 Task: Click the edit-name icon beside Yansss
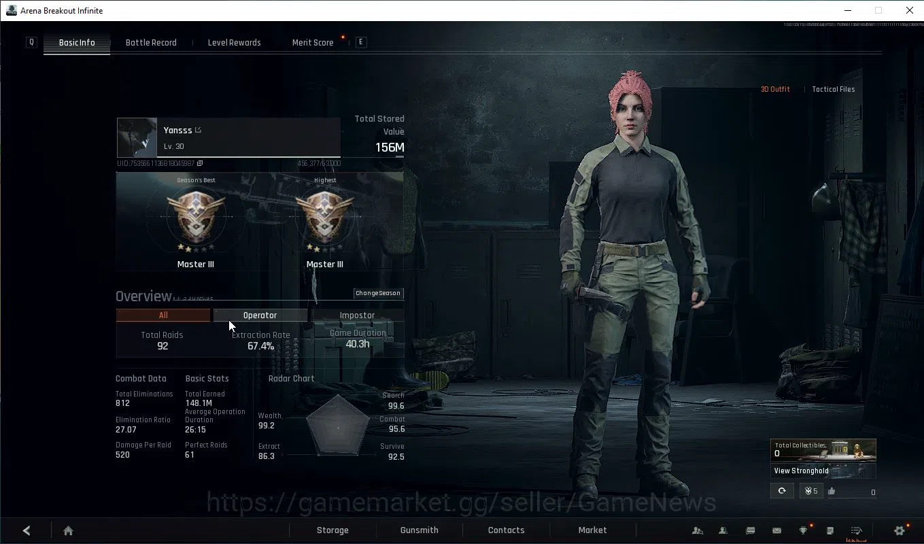[x=199, y=130]
